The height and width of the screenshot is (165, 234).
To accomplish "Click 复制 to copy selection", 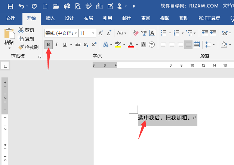I will [x=26, y=39].
